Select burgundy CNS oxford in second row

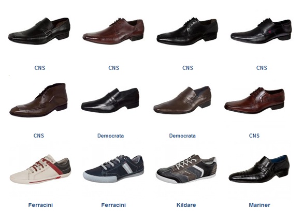(255, 101)
